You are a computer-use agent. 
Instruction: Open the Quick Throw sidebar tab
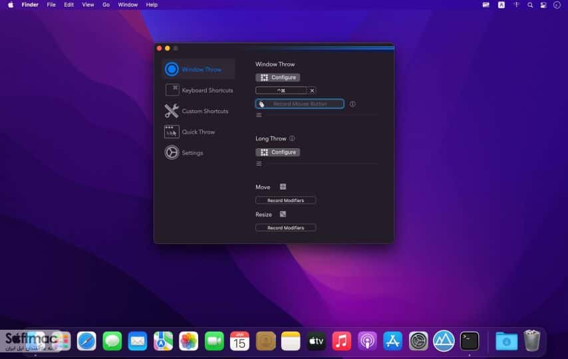click(x=198, y=132)
